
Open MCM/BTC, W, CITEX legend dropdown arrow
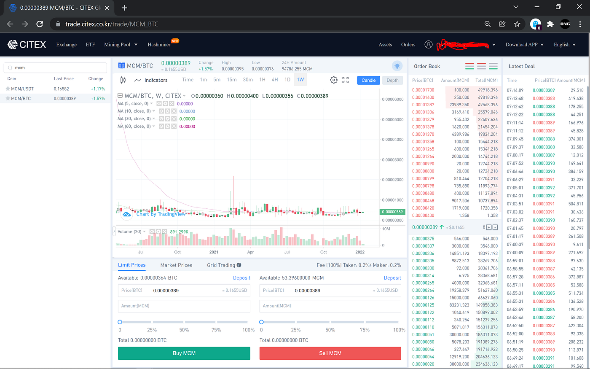184,96
